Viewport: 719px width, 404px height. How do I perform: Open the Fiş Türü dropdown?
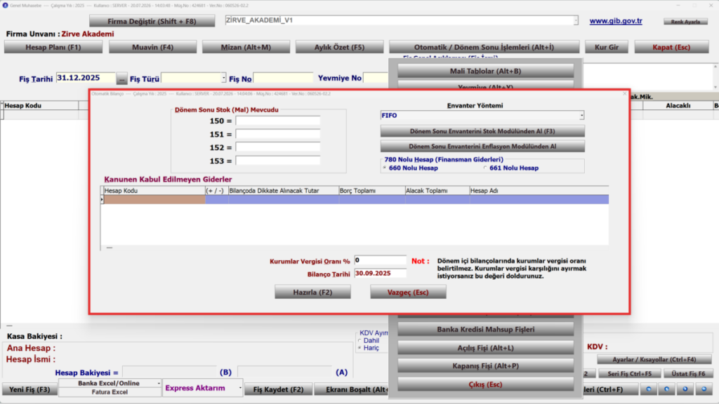[223, 79]
